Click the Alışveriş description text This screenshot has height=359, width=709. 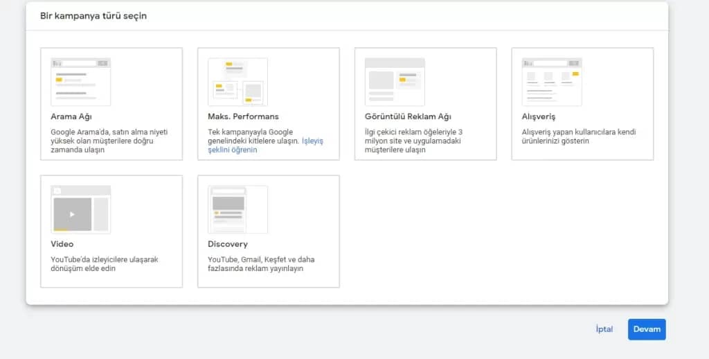[579, 137]
